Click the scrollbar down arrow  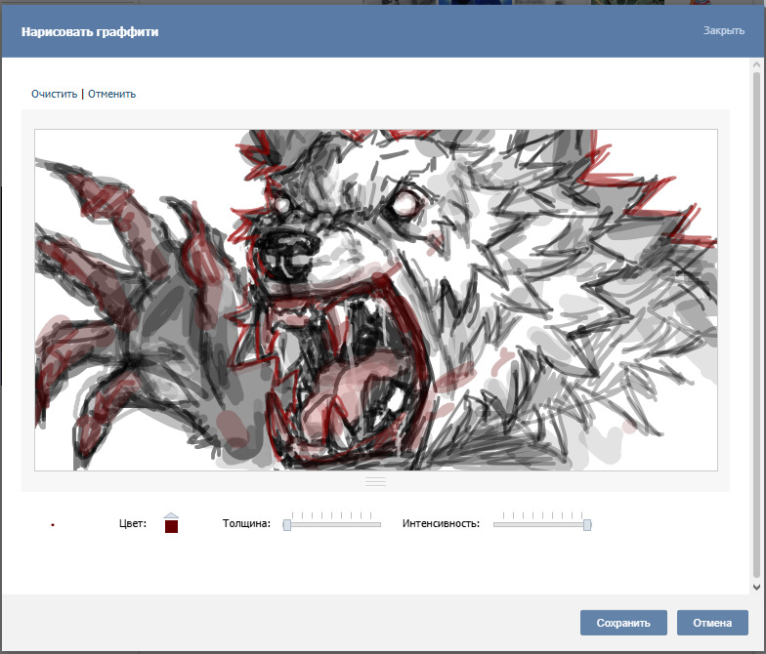756,588
